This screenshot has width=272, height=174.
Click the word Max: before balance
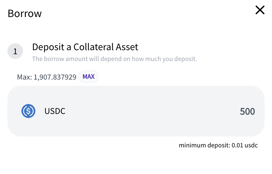25,77
